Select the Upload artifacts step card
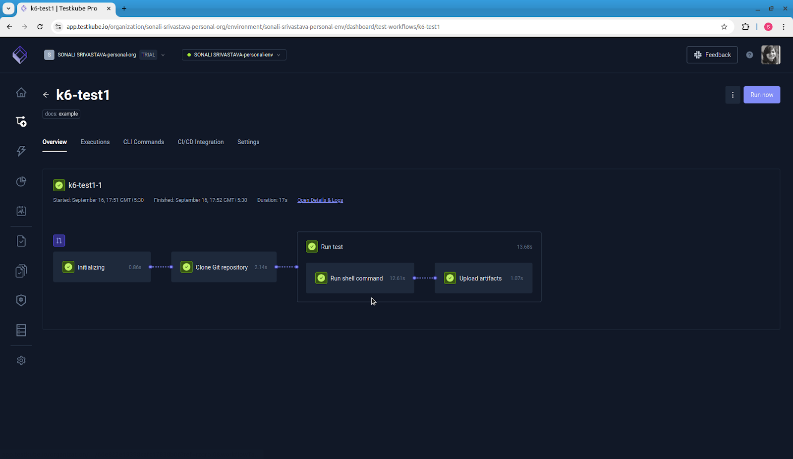This screenshot has height=459, width=793. [484, 278]
